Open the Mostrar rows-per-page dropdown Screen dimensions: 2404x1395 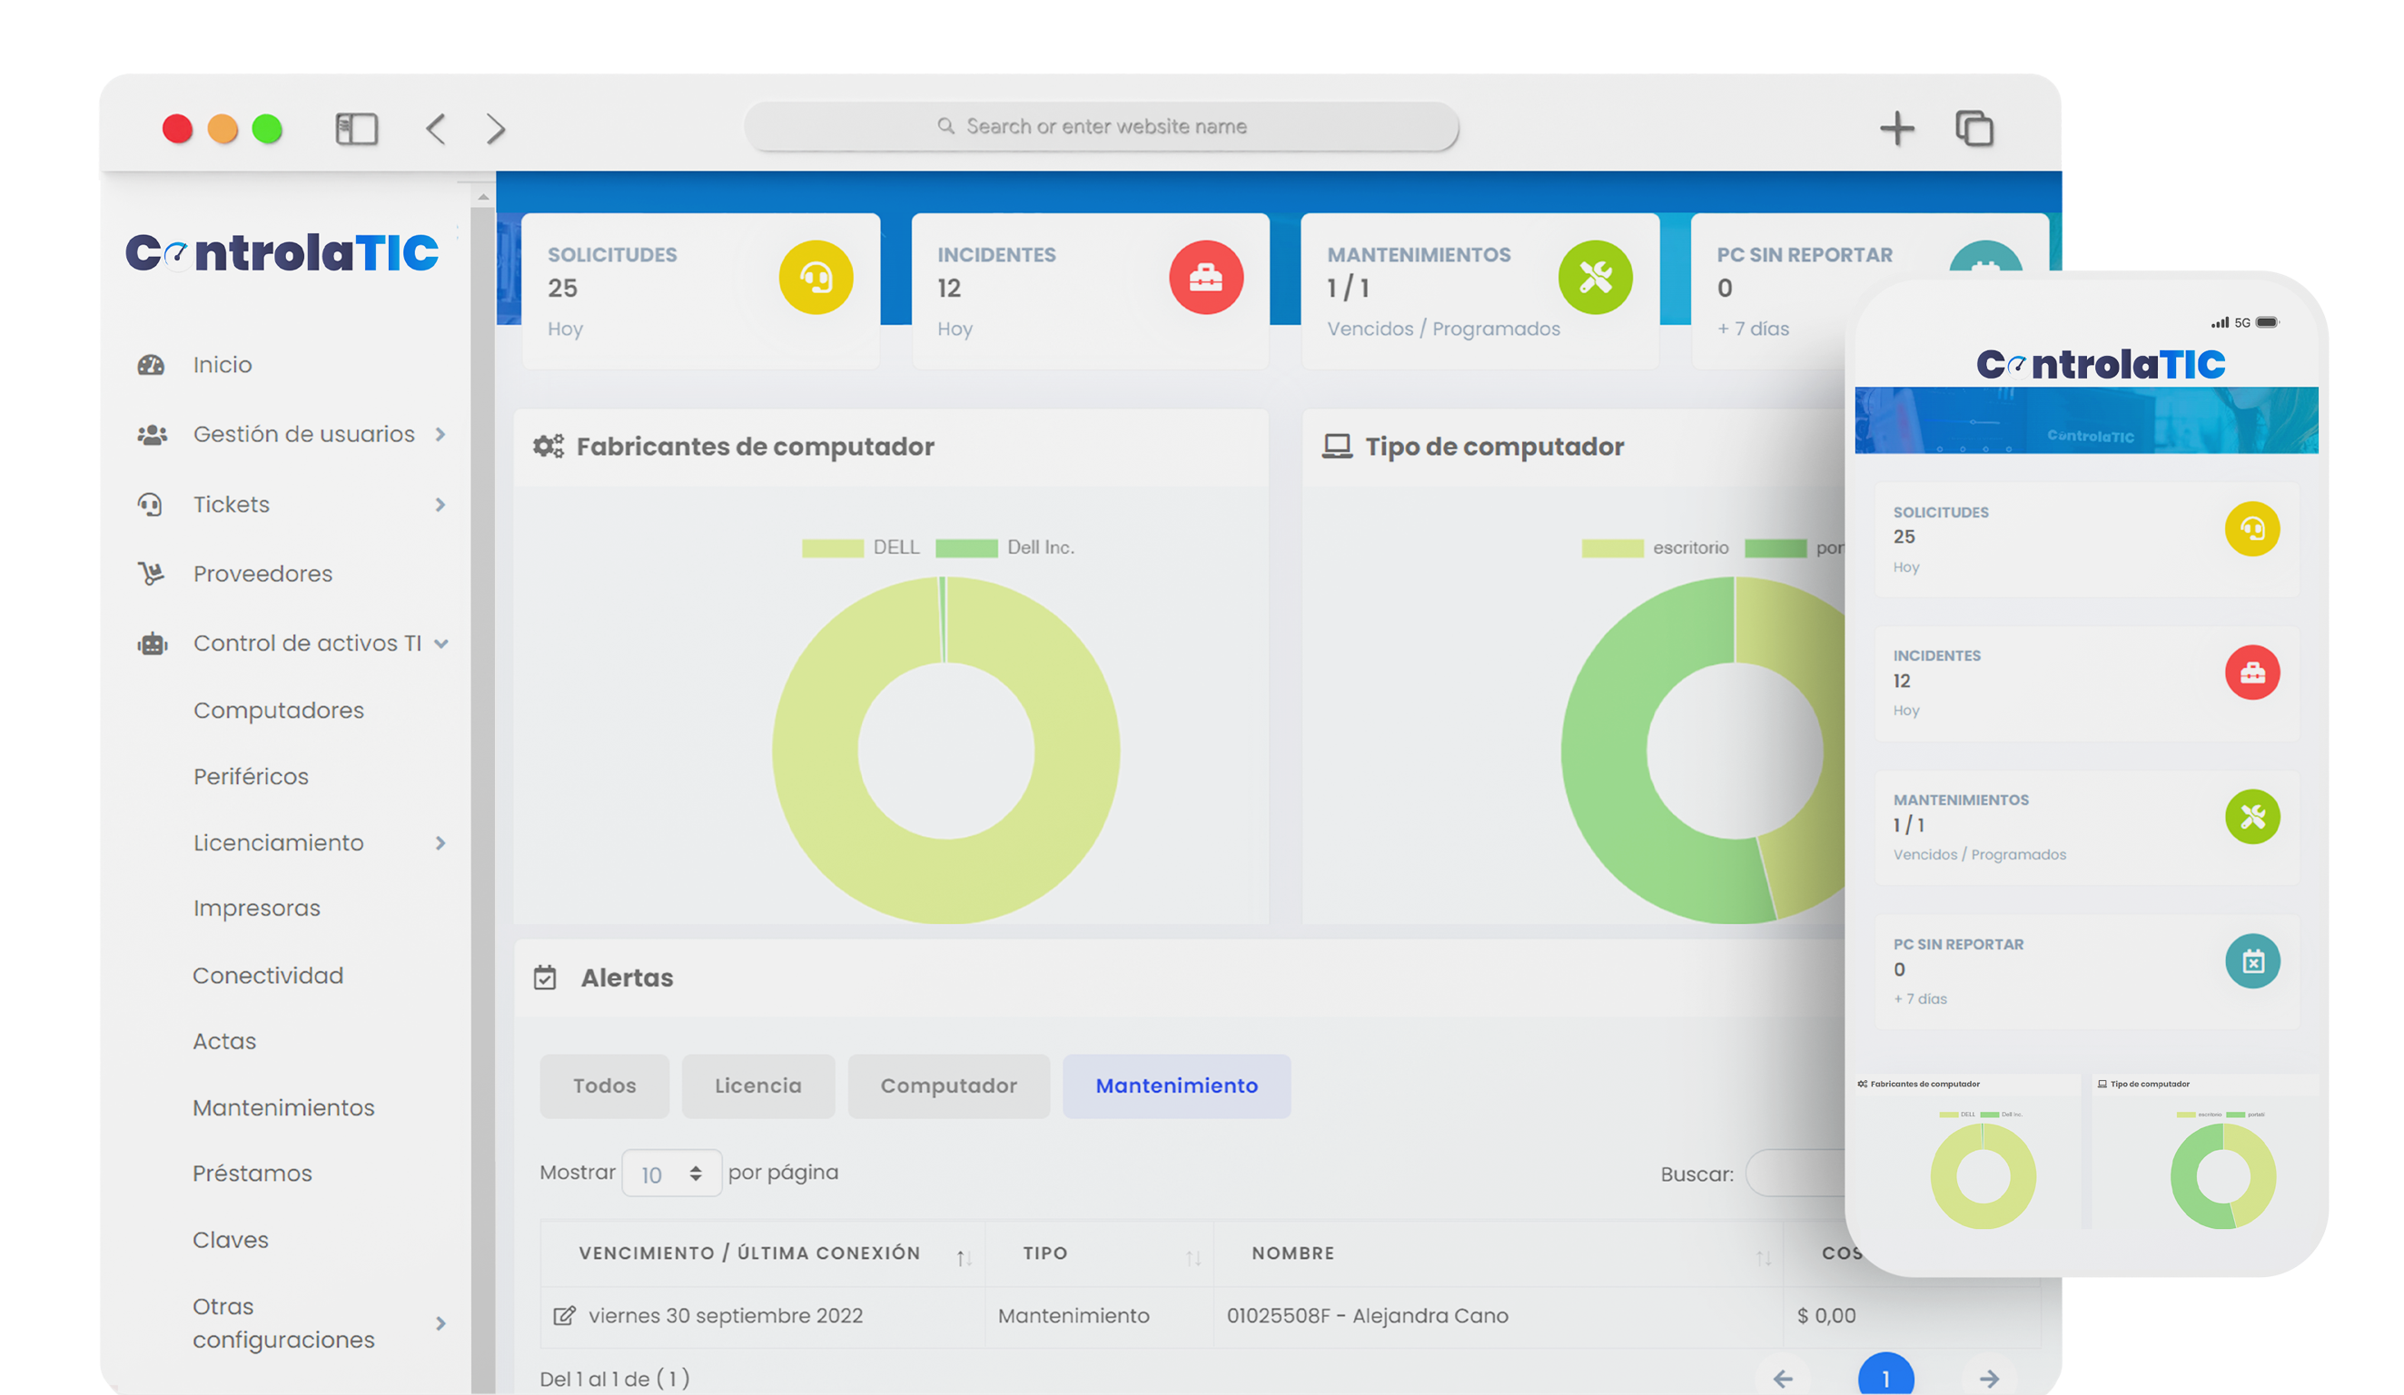(x=671, y=1174)
